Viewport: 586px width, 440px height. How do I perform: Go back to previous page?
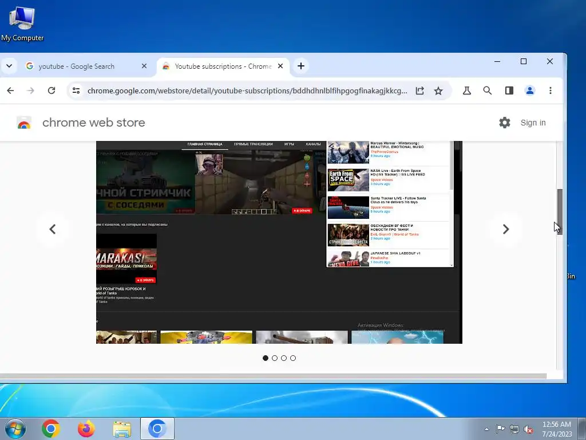click(10, 91)
